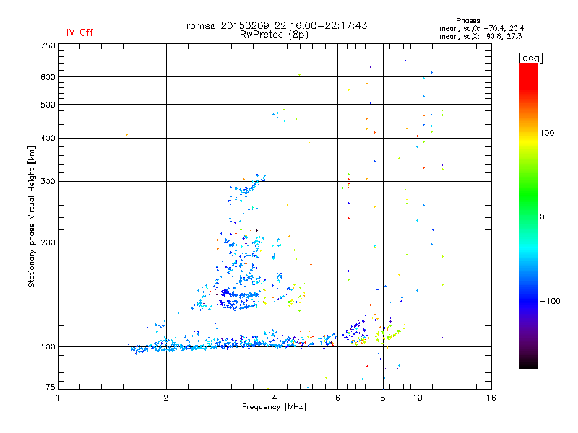Click the y-axis title 'Stationary phase Virtual Height [km]'

pyautogui.click(x=31, y=216)
